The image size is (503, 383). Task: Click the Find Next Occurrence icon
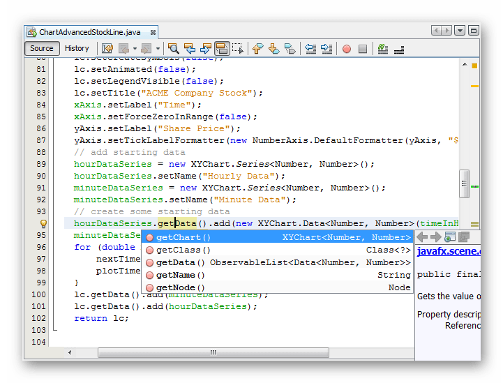(205, 49)
